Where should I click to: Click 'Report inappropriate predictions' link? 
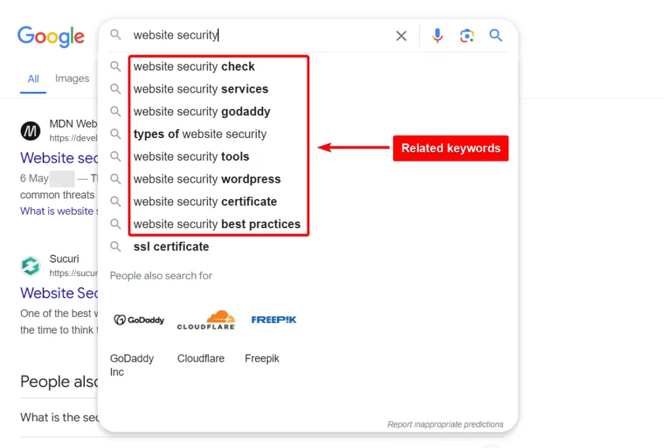[445, 424]
